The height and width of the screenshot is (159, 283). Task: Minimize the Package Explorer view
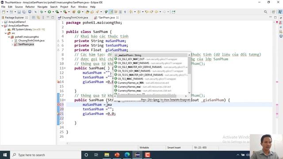click(48, 17)
